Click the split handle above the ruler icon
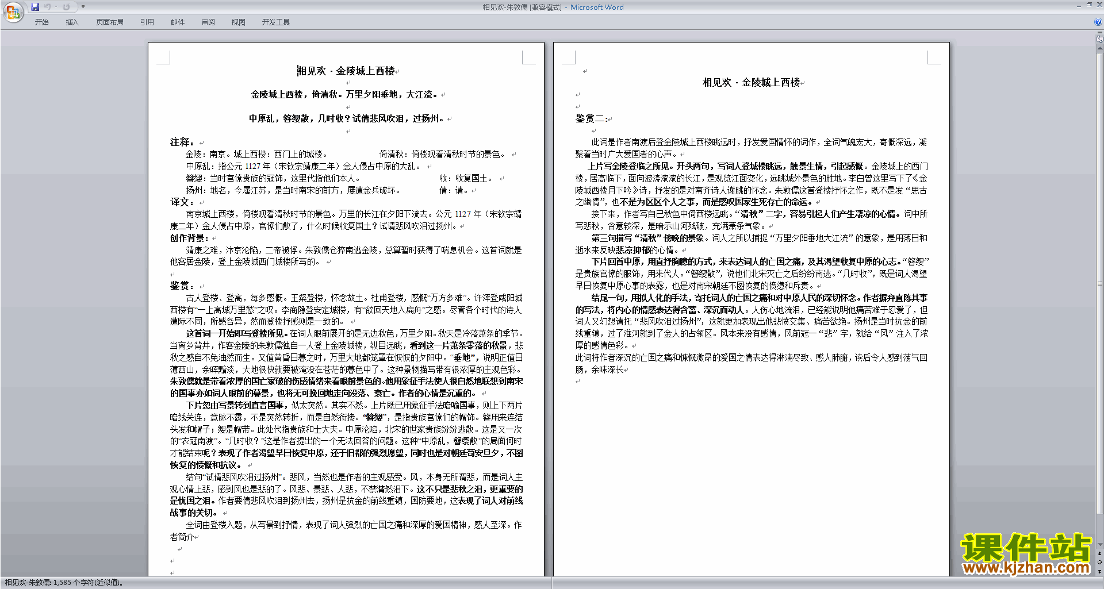Screen dimensions: 1104x589 pos(1100,33)
